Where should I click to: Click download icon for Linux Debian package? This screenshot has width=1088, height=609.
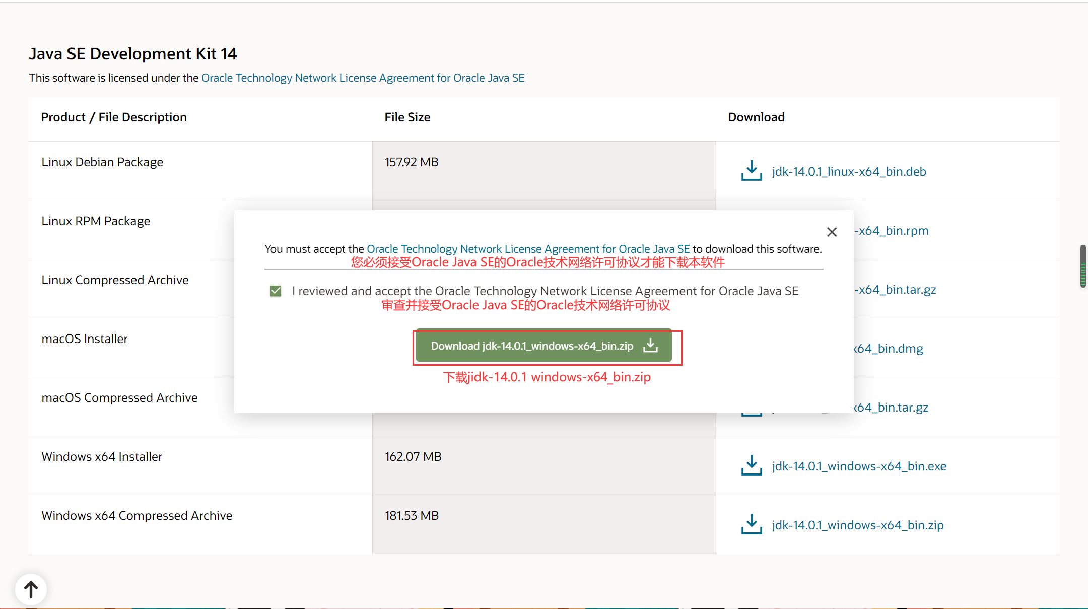(x=751, y=171)
